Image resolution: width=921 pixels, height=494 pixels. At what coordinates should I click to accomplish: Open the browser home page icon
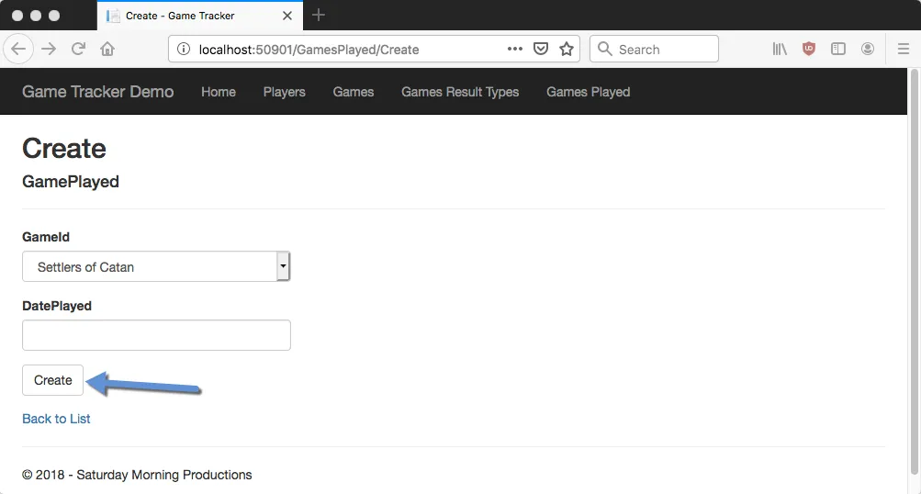click(107, 49)
